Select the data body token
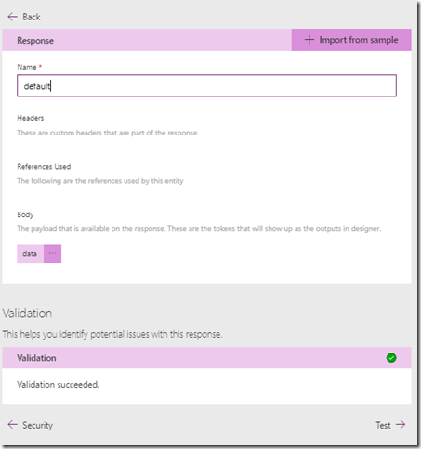This screenshot has width=421, height=449. pos(30,253)
